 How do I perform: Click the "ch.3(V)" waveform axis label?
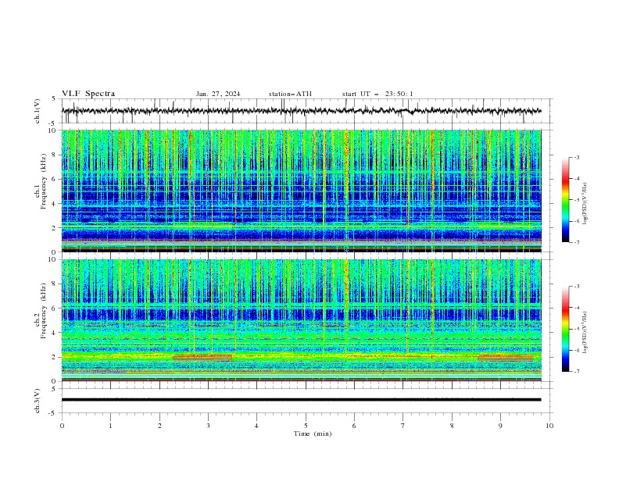[38, 401]
